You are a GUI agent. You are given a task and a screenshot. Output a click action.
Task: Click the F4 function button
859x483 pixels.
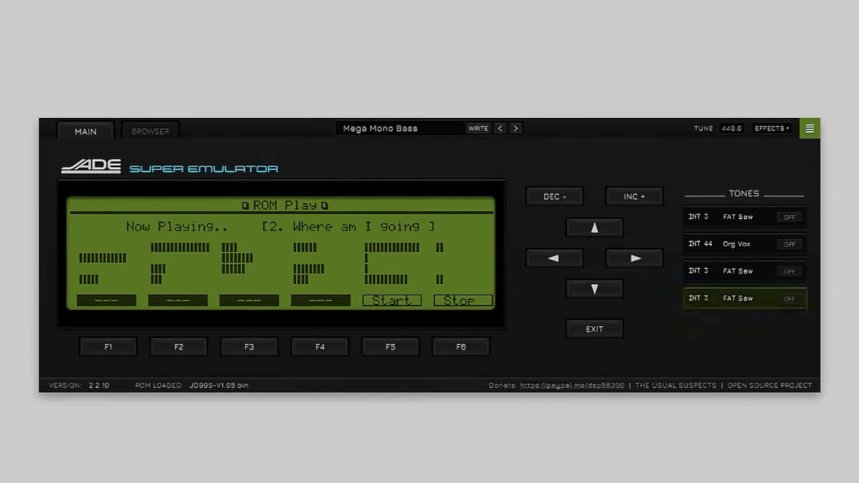pos(320,347)
